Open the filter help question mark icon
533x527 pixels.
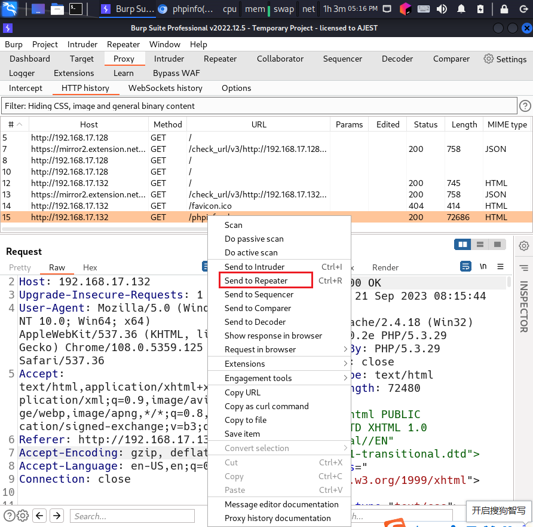pos(525,106)
